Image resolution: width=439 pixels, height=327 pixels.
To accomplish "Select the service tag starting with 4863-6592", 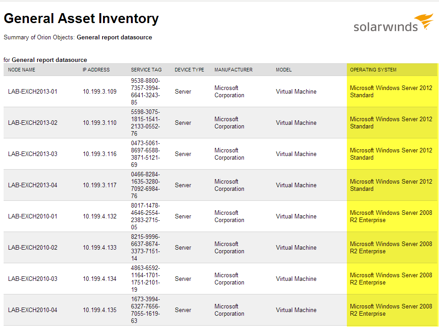I will click(x=145, y=279).
